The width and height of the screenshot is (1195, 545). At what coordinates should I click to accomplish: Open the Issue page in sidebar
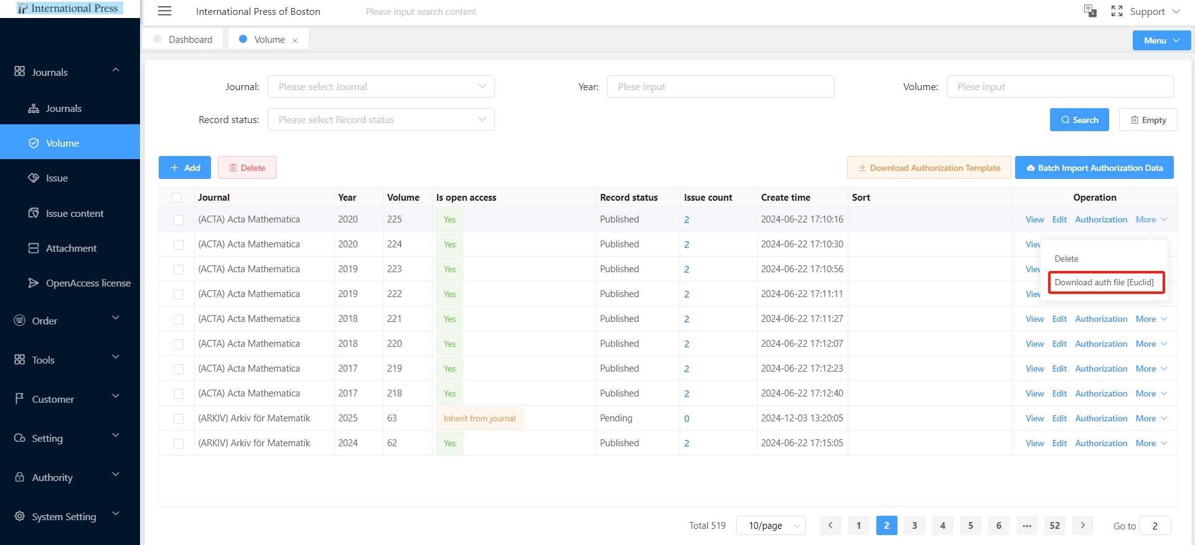tap(70, 178)
